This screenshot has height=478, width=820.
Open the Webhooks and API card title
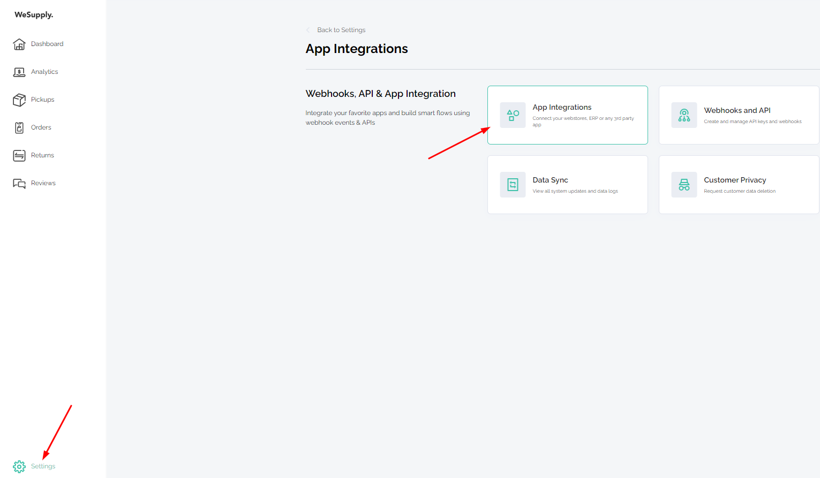[x=737, y=110]
